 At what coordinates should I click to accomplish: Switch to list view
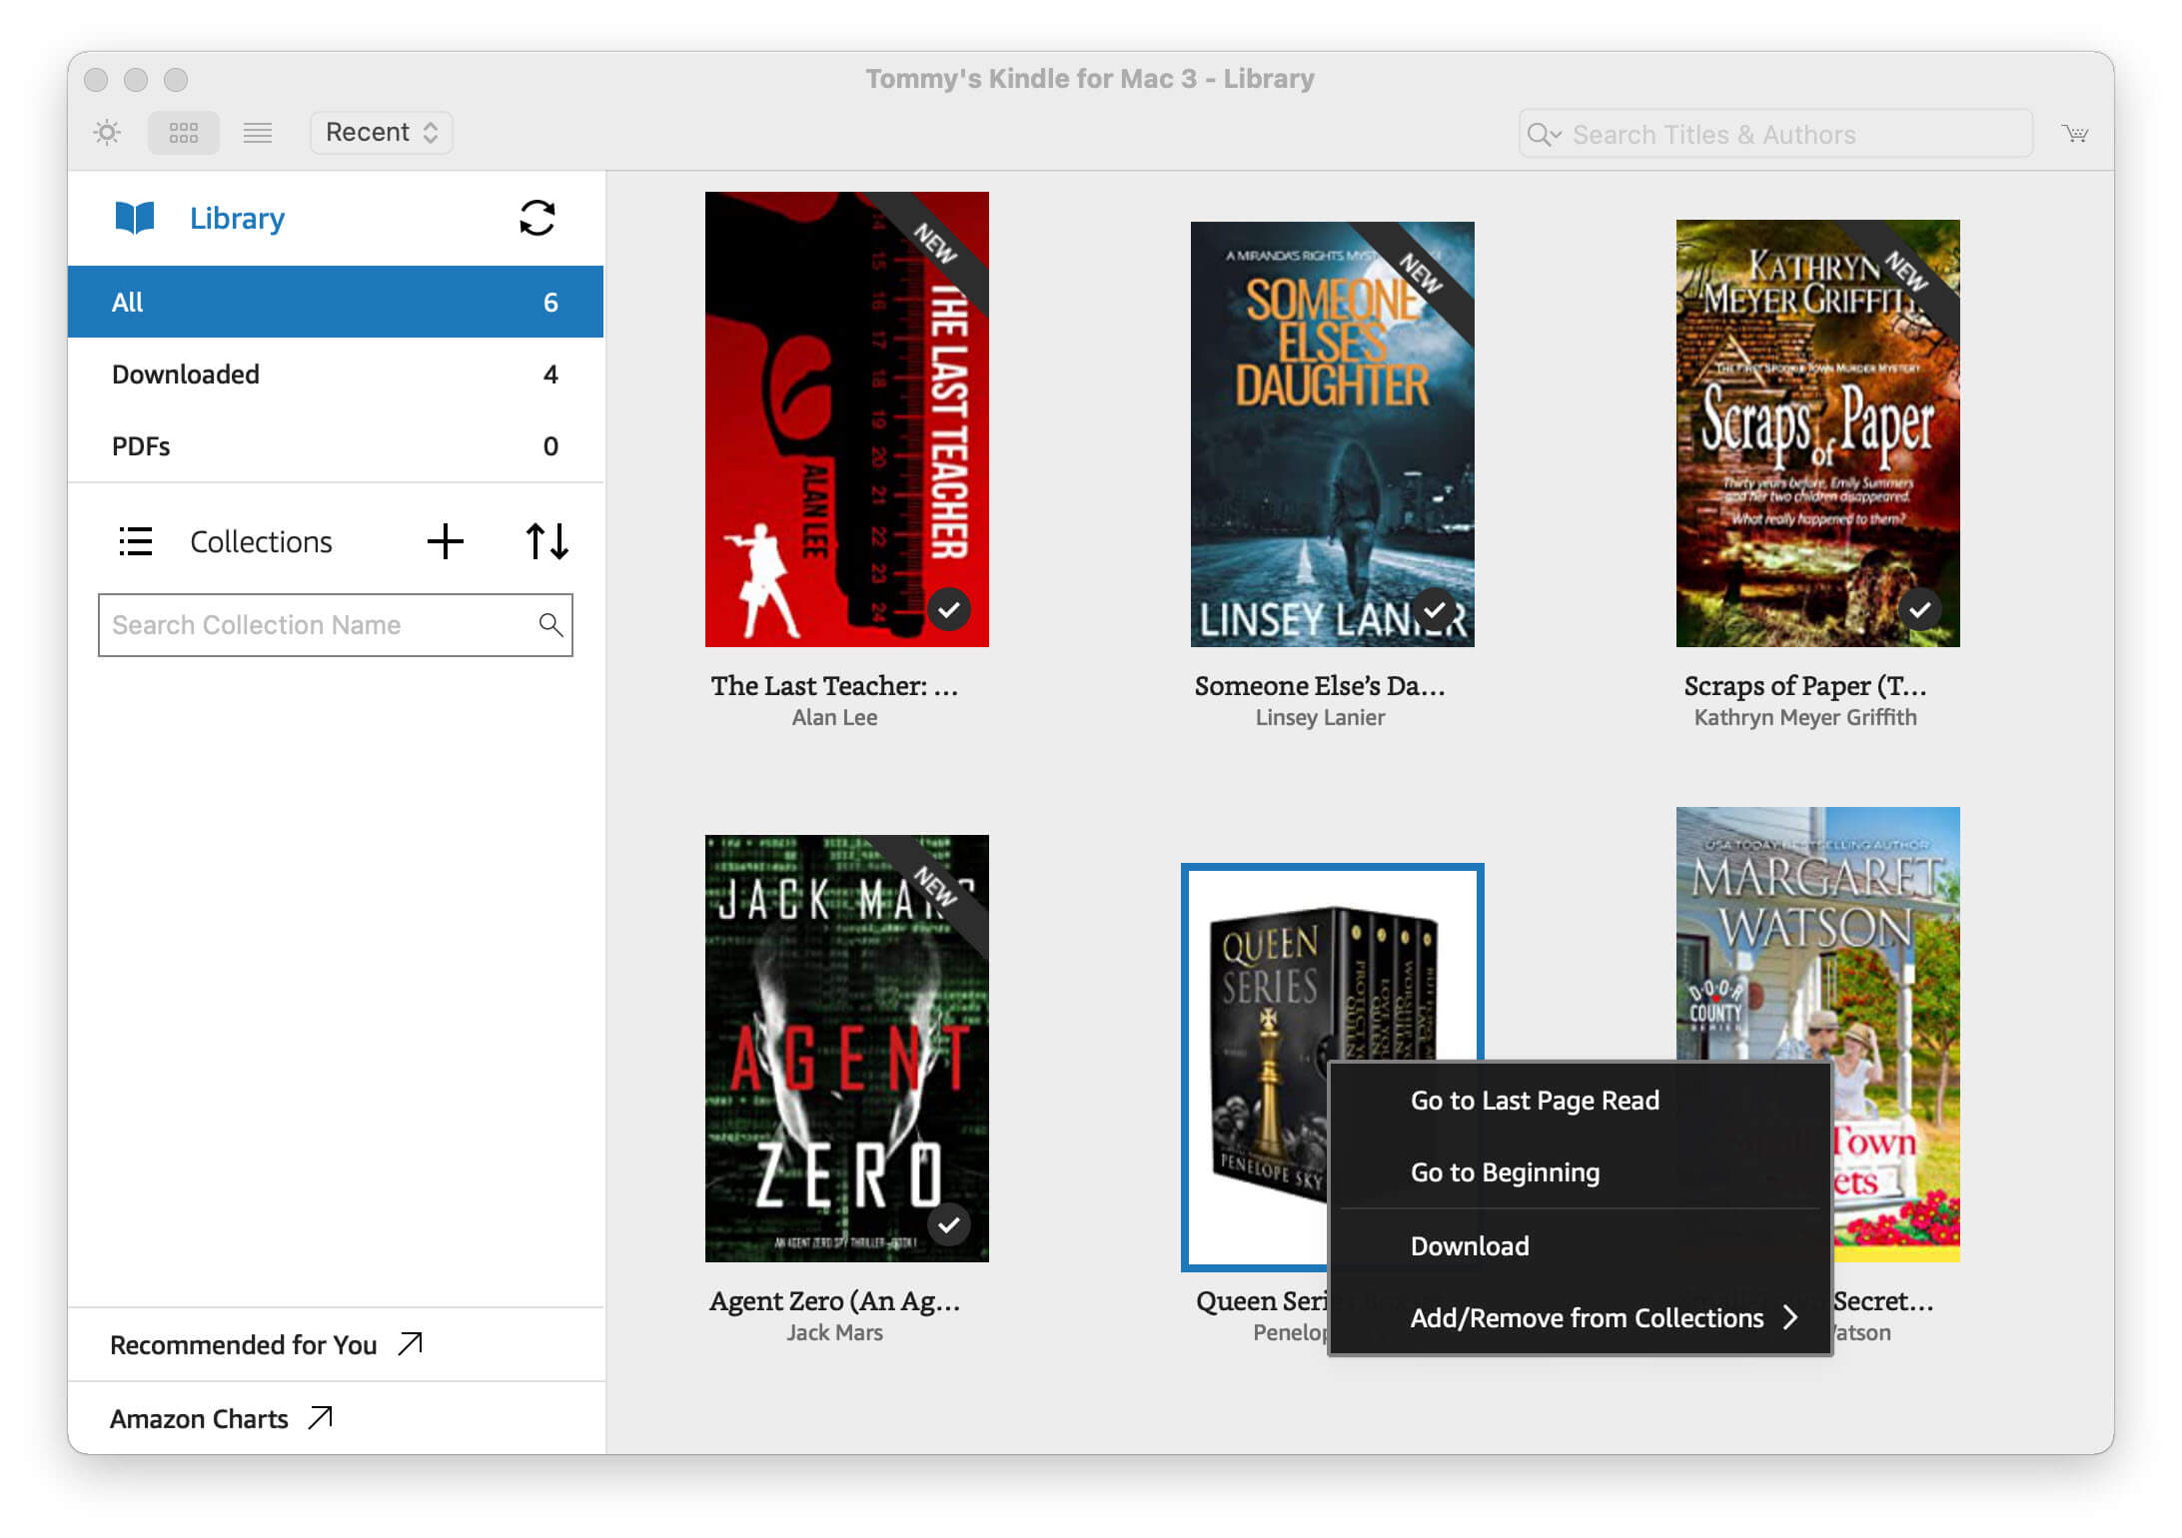tap(258, 133)
